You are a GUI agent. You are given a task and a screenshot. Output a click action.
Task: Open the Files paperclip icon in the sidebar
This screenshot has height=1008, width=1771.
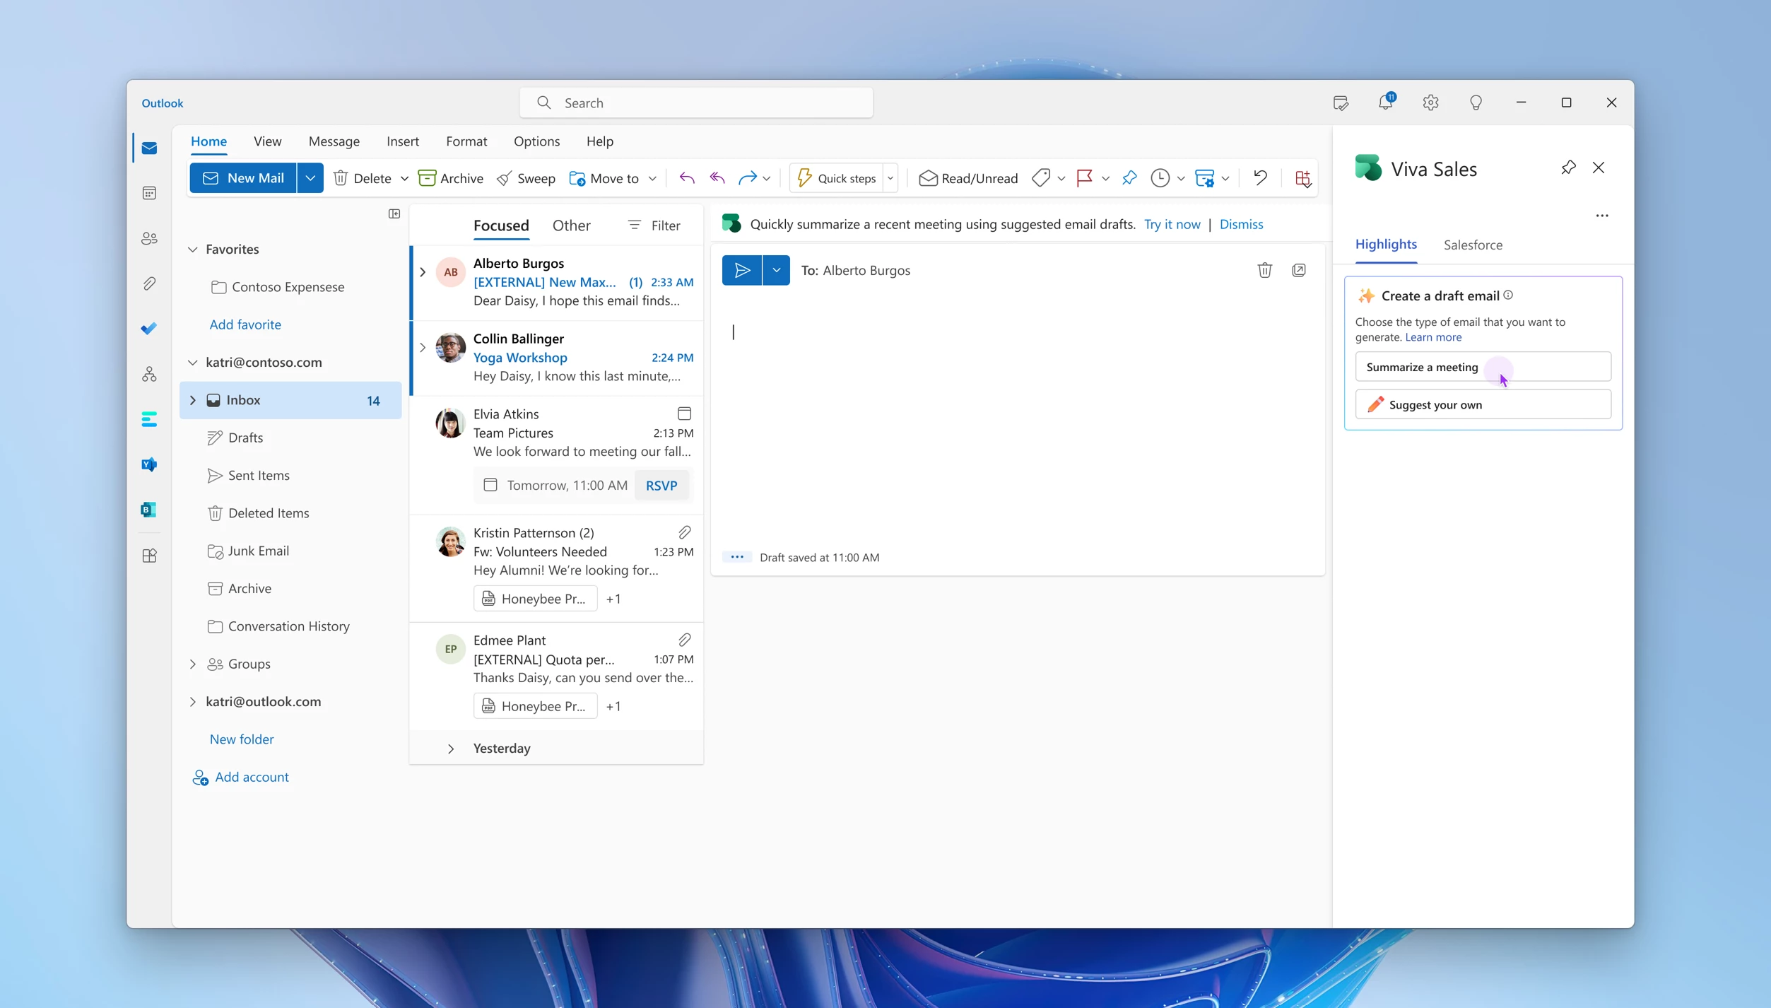point(149,283)
